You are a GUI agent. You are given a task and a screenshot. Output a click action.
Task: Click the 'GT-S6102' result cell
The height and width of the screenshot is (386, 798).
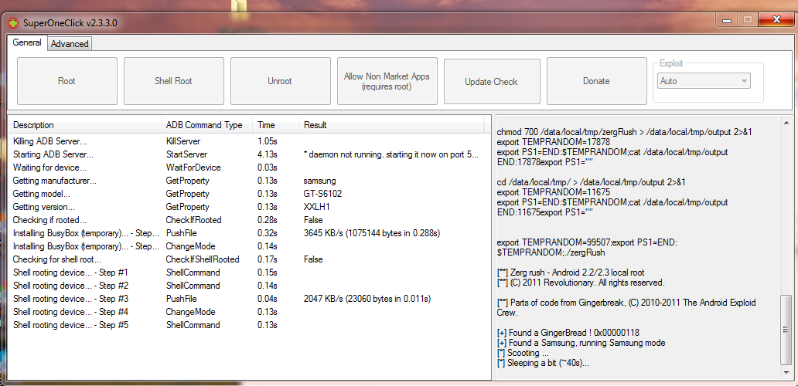pyautogui.click(x=322, y=194)
